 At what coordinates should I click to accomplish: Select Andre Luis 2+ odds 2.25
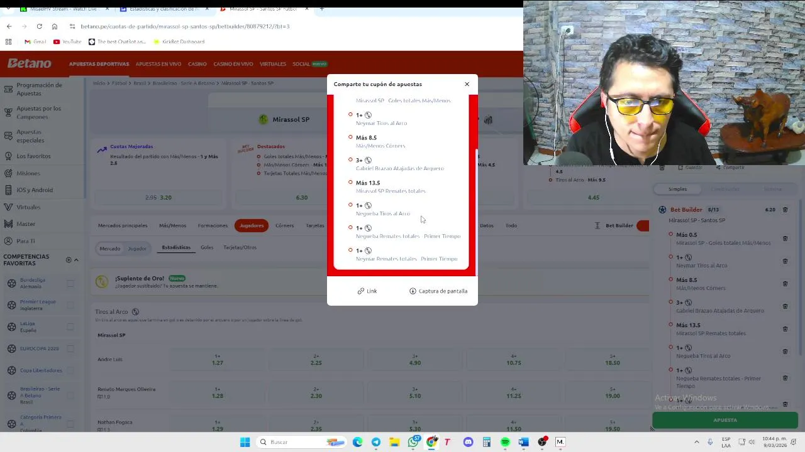coord(316,360)
